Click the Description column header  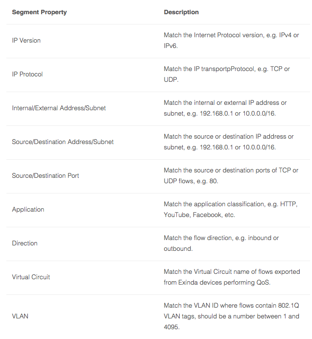click(181, 12)
